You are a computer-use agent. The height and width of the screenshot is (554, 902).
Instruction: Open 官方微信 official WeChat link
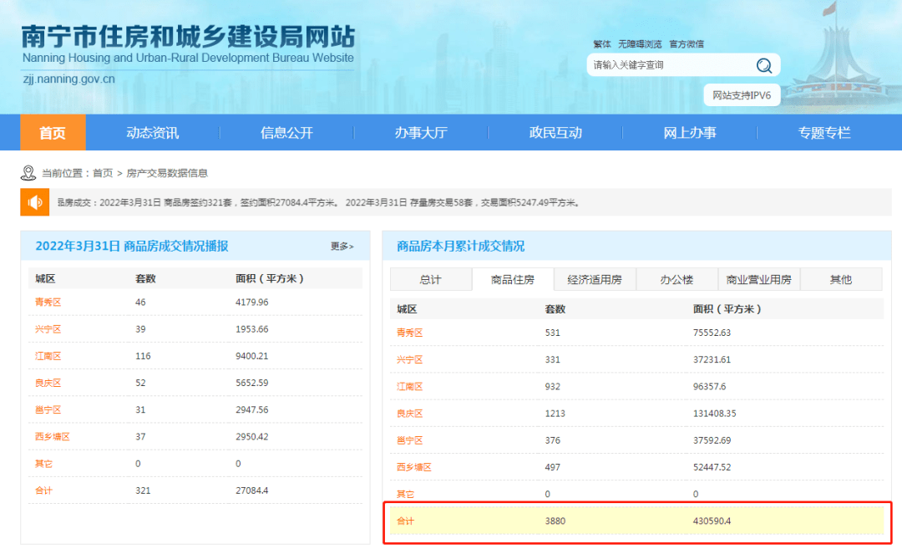pyautogui.click(x=687, y=43)
